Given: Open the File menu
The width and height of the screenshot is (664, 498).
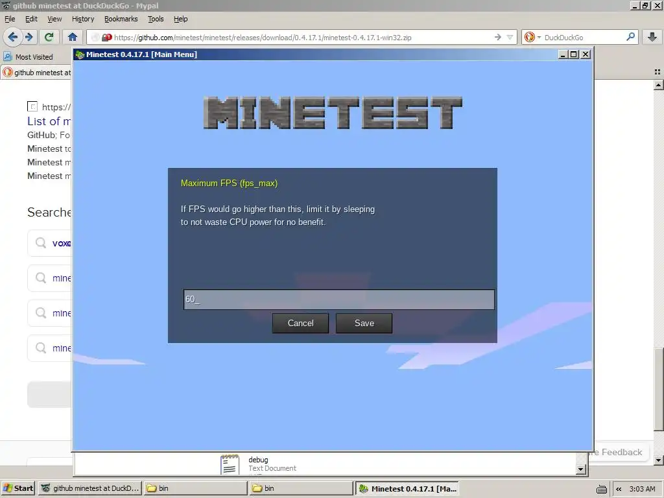Looking at the screenshot, I should [10, 19].
